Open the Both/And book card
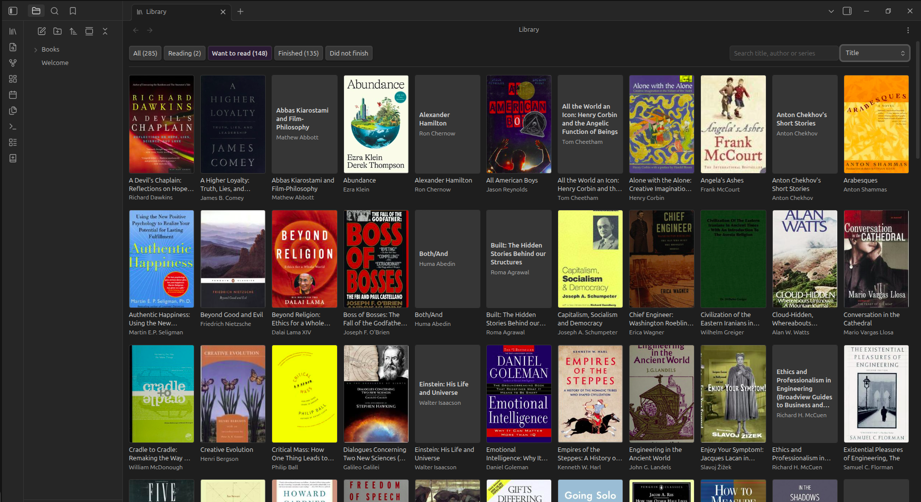 tap(448, 259)
